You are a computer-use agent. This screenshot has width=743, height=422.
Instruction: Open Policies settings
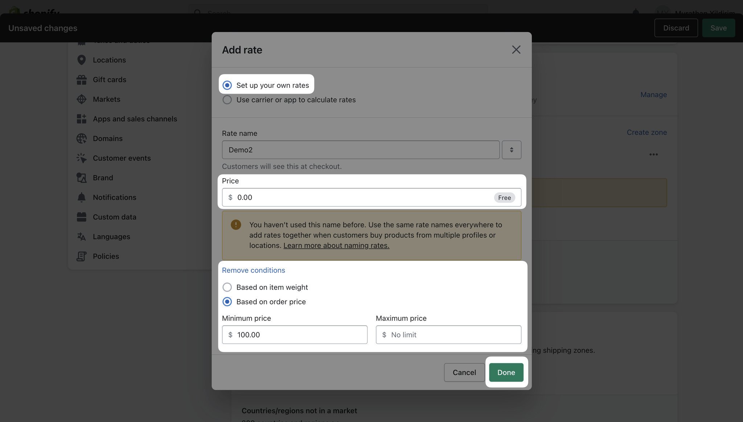click(x=106, y=256)
